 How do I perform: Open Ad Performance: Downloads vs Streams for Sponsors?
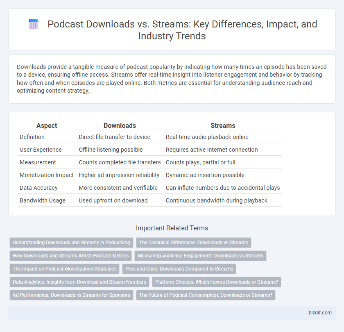click(x=71, y=295)
